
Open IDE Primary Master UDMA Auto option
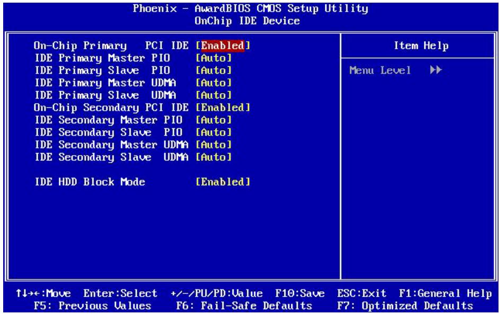[213, 83]
